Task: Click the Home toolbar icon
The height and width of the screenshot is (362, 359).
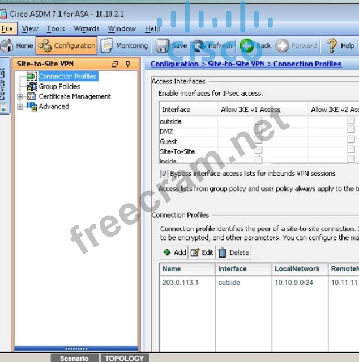Action: (17, 46)
